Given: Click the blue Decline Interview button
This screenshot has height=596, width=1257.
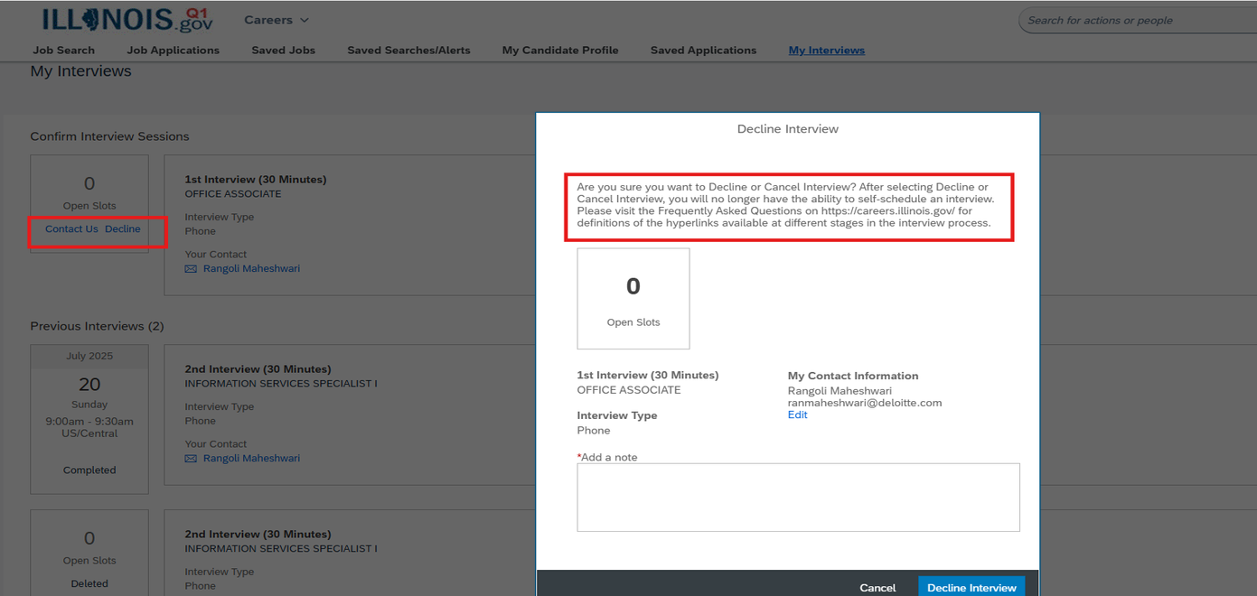Looking at the screenshot, I should (x=971, y=587).
